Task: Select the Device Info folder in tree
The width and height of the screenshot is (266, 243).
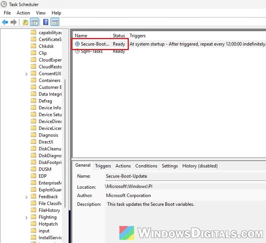Action: coord(50,107)
